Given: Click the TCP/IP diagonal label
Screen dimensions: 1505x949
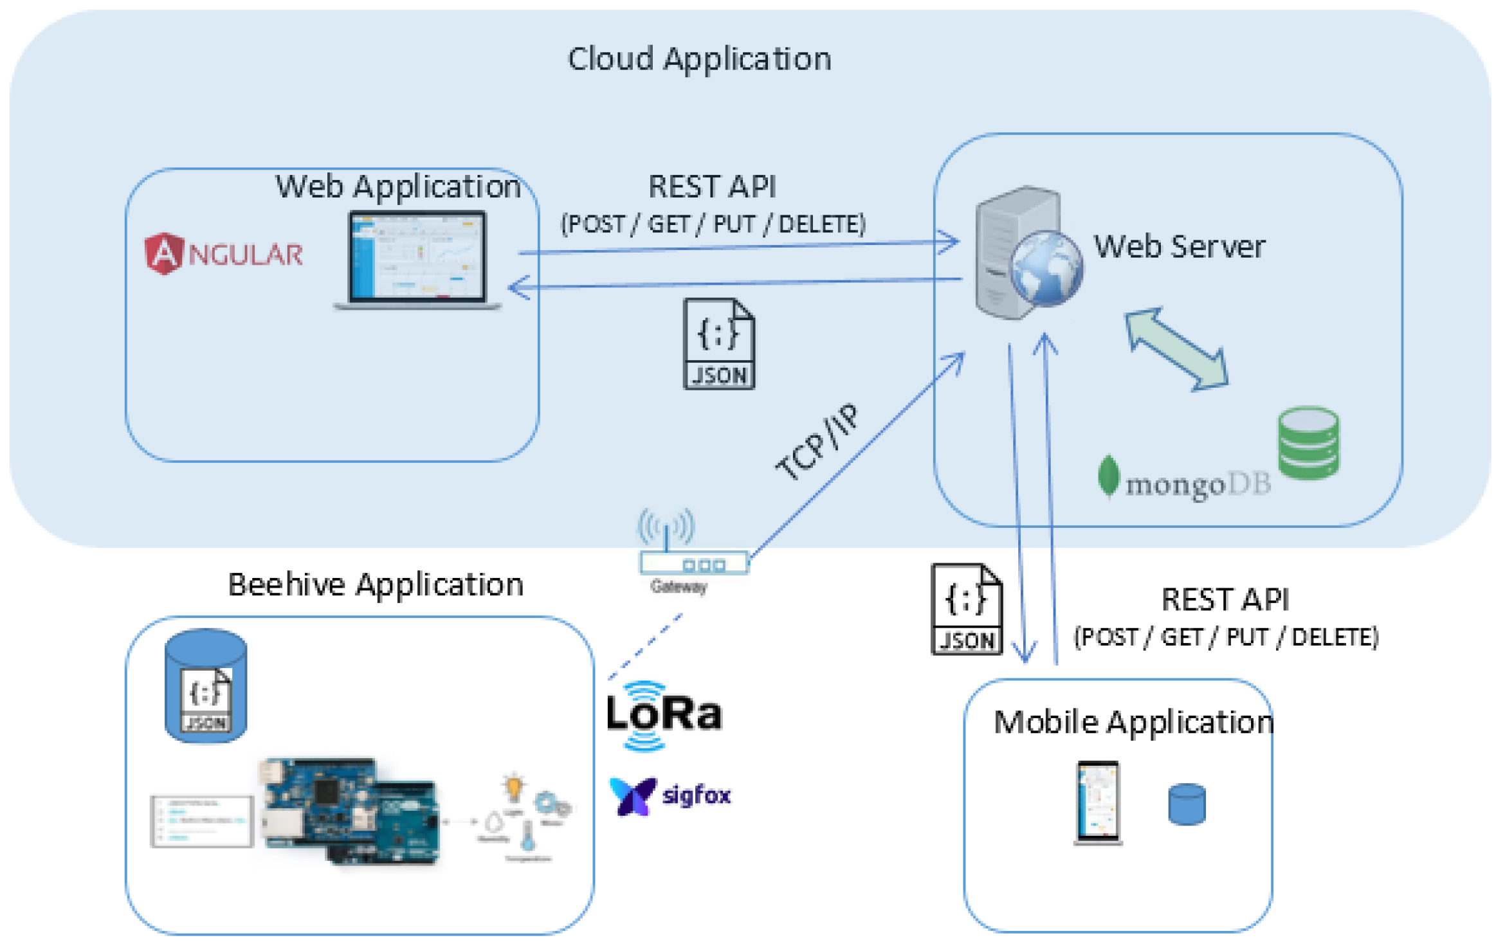Looking at the screenshot, I should (x=817, y=442).
